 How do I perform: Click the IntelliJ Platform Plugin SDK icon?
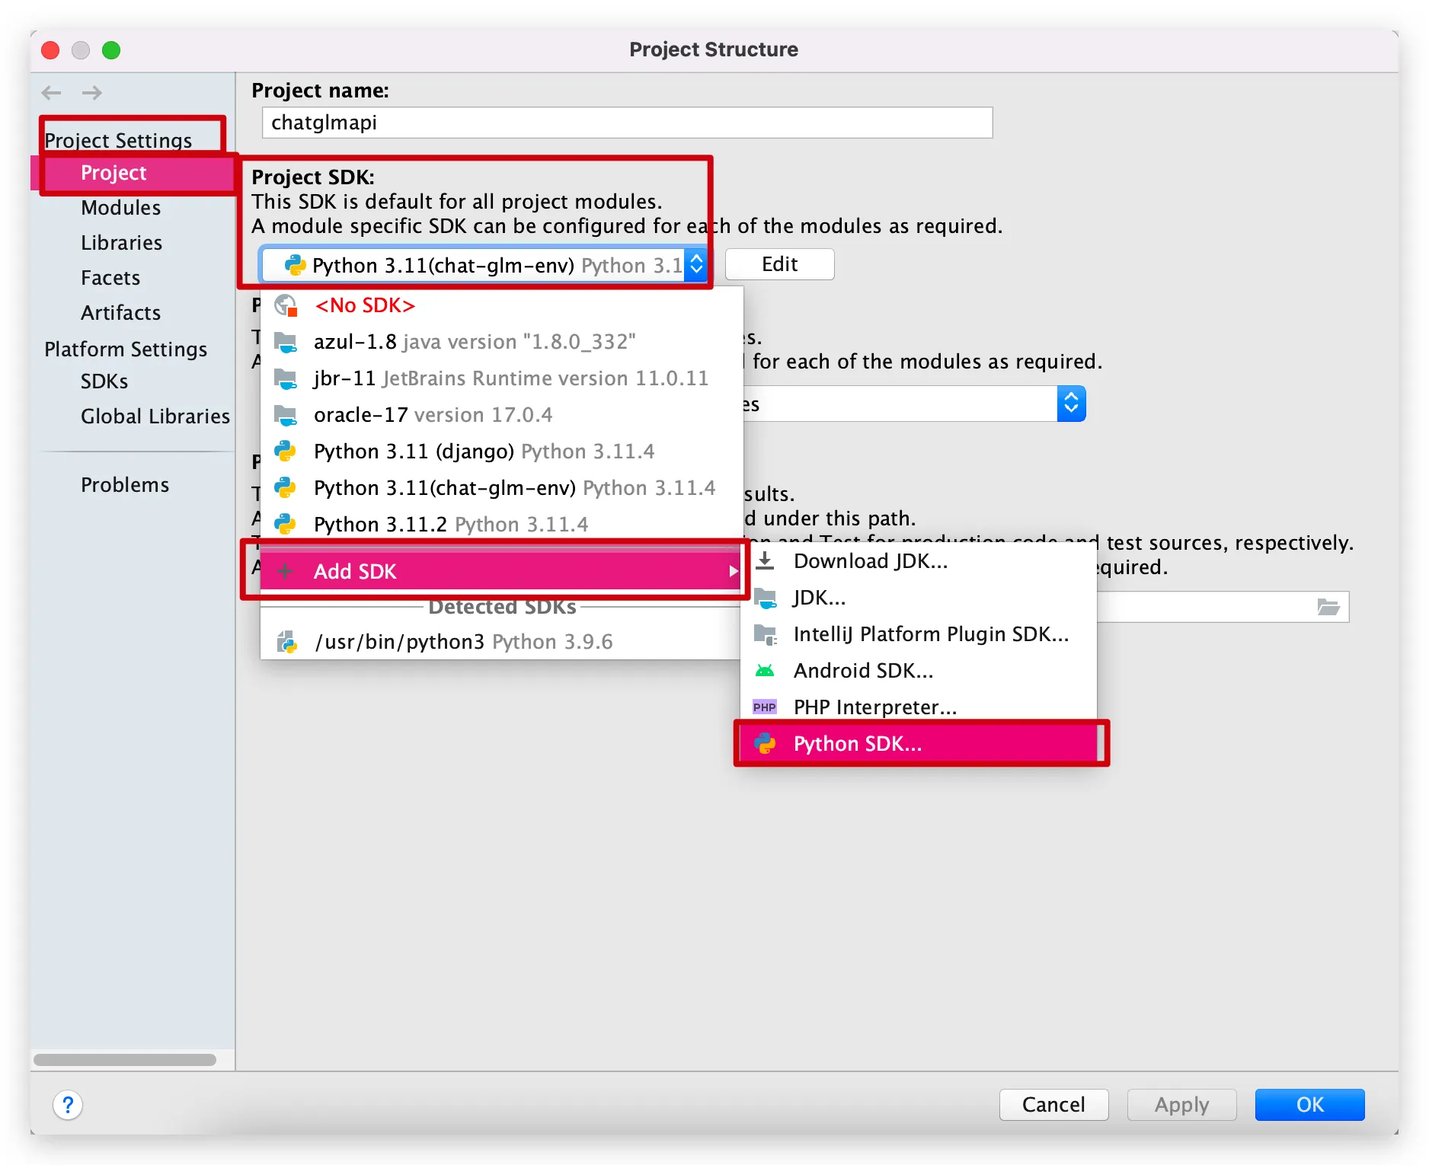765,634
